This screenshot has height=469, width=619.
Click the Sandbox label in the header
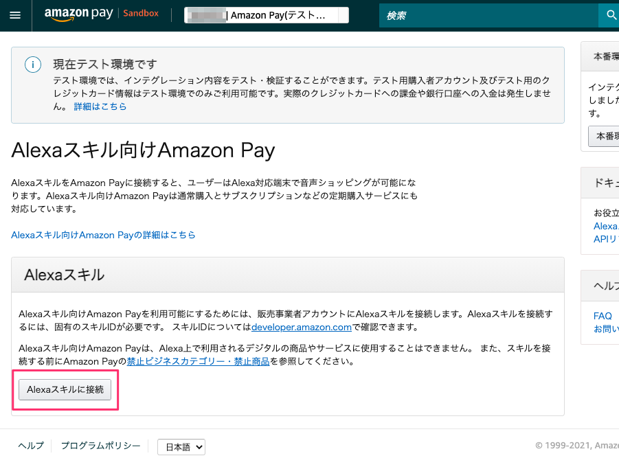point(140,13)
